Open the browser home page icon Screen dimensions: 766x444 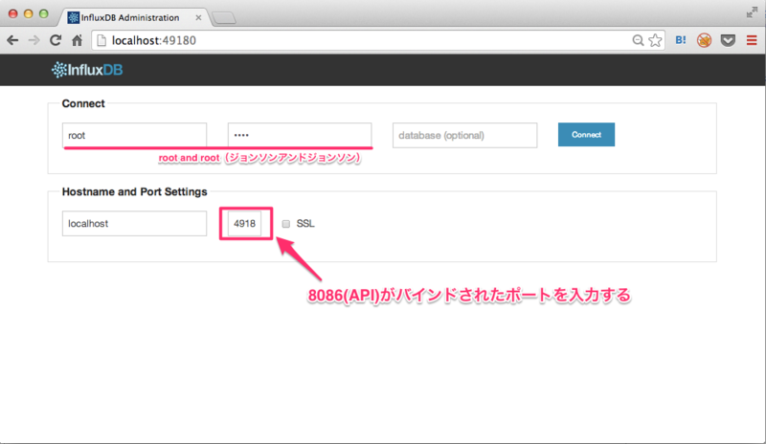(x=78, y=40)
